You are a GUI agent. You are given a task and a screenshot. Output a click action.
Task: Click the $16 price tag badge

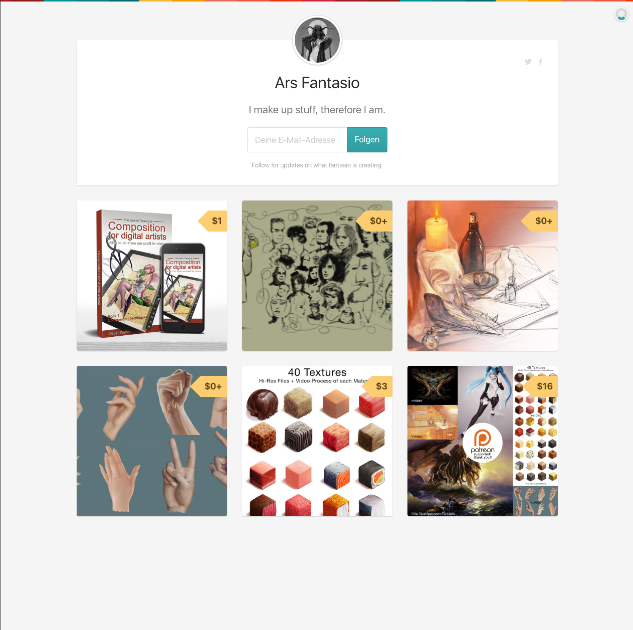click(x=541, y=386)
